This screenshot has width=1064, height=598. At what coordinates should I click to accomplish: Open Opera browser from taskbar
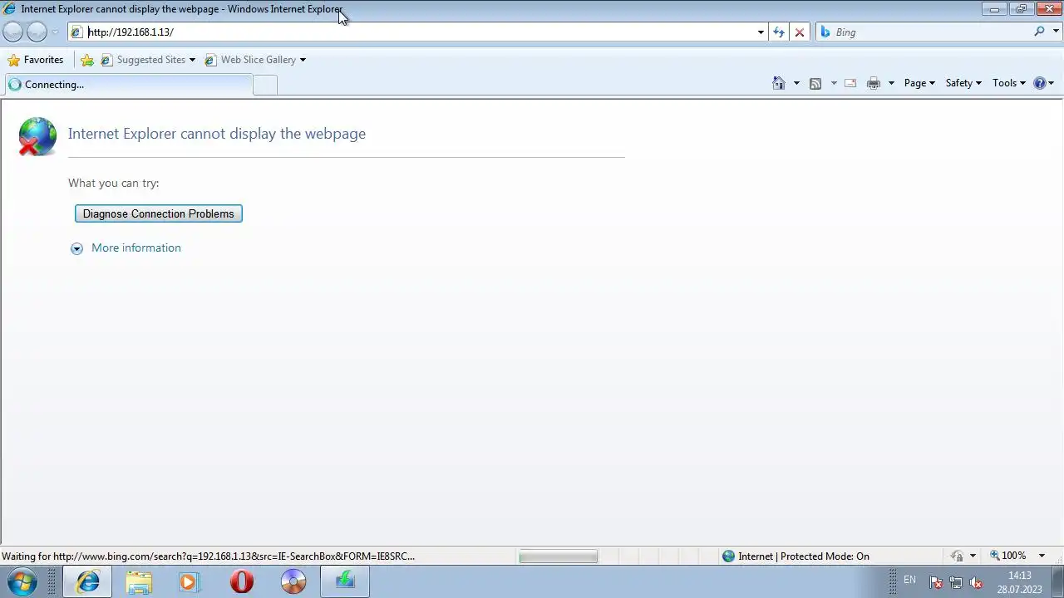click(x=242, y=581)
